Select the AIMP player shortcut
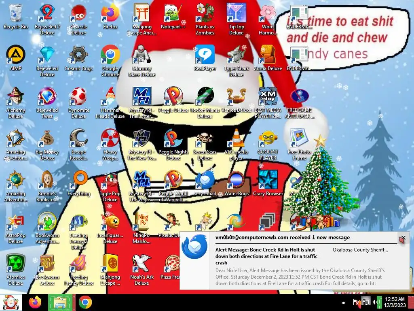Screen dimensions: 414x311 pos(16,58)
